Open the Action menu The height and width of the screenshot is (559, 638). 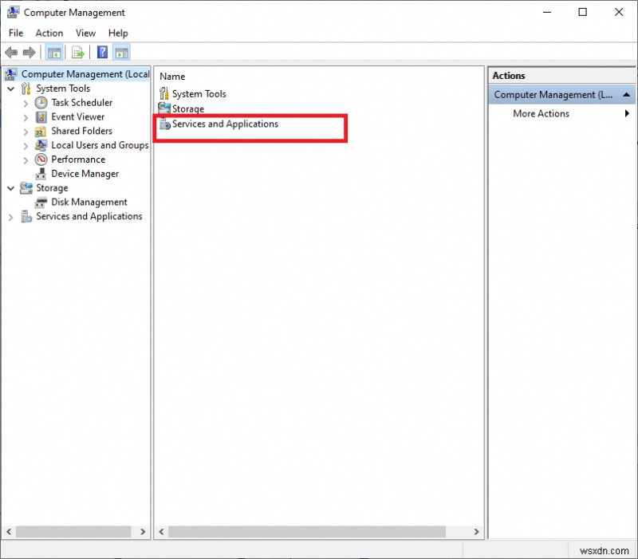49,33
